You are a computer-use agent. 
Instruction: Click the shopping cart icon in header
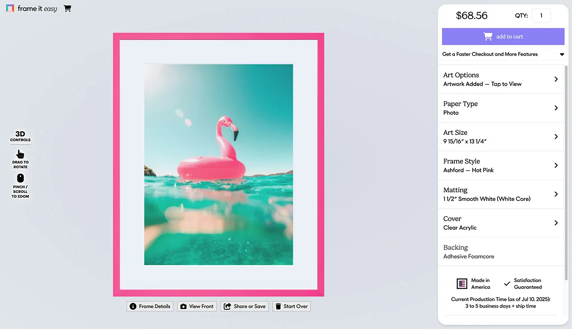pos(67,8)
